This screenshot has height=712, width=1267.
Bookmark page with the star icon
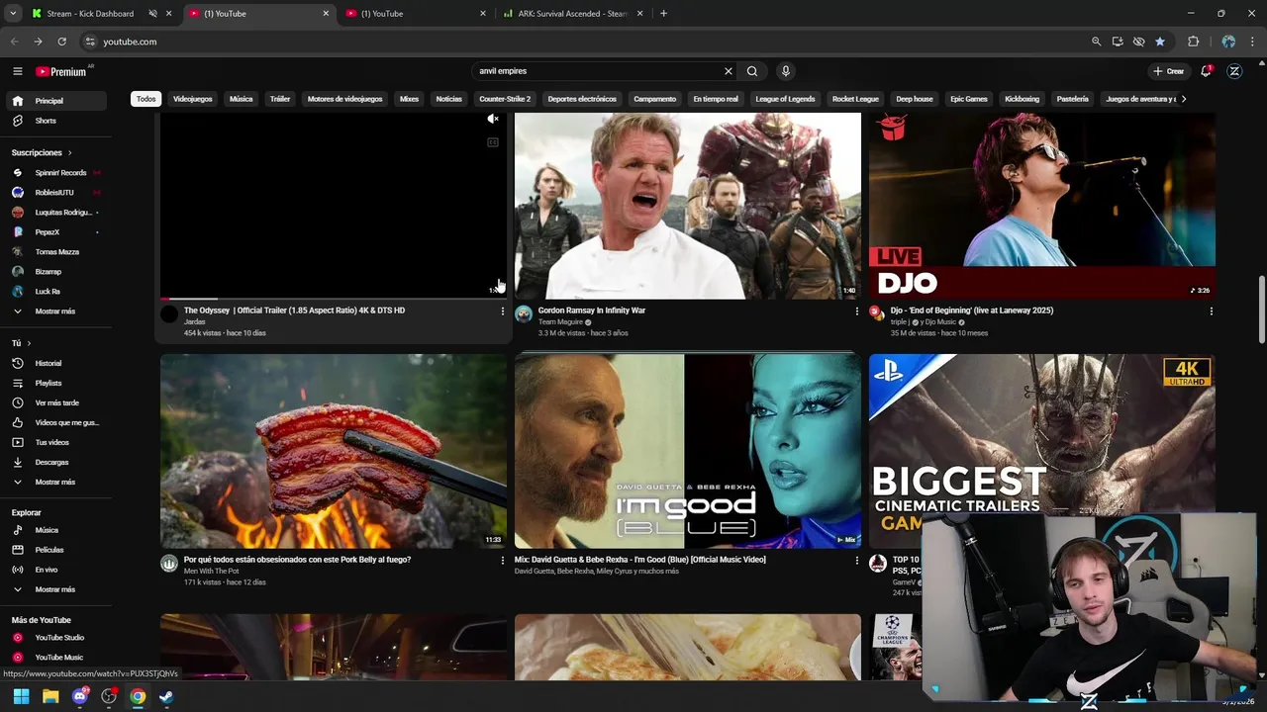1160,42
